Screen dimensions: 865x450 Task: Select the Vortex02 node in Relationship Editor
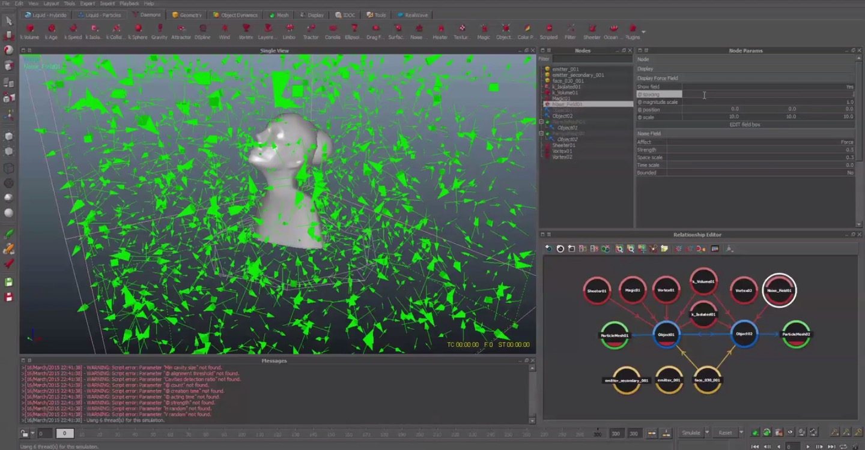tap(744, 290)
